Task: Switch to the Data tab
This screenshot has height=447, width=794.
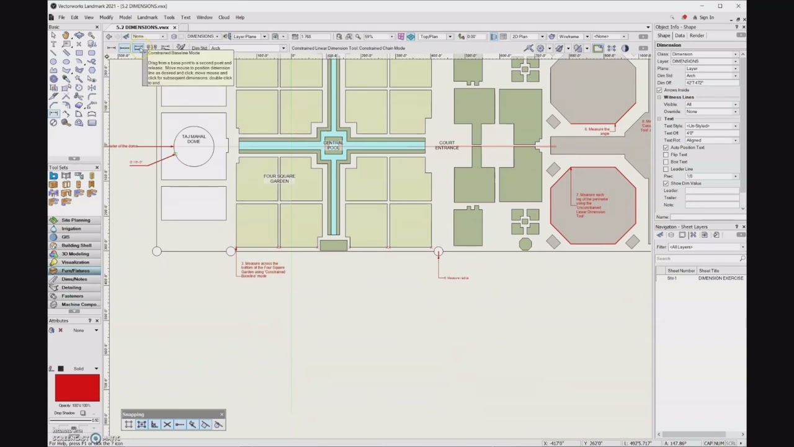Action: pos(680,35)
